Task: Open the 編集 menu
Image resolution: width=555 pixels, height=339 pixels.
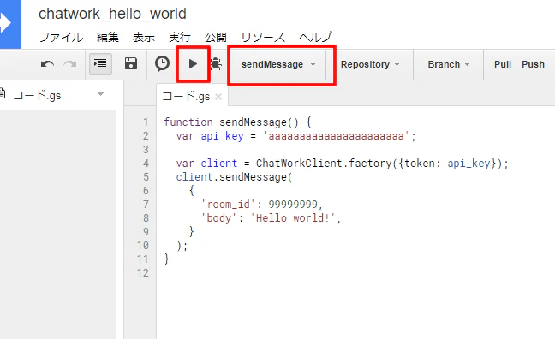Action: click(108, 37)
